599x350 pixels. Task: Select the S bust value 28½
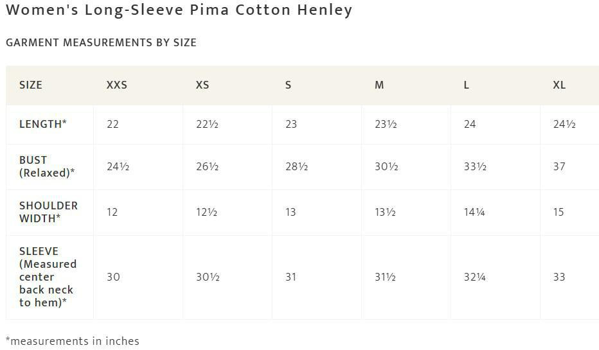click(296, 166)
